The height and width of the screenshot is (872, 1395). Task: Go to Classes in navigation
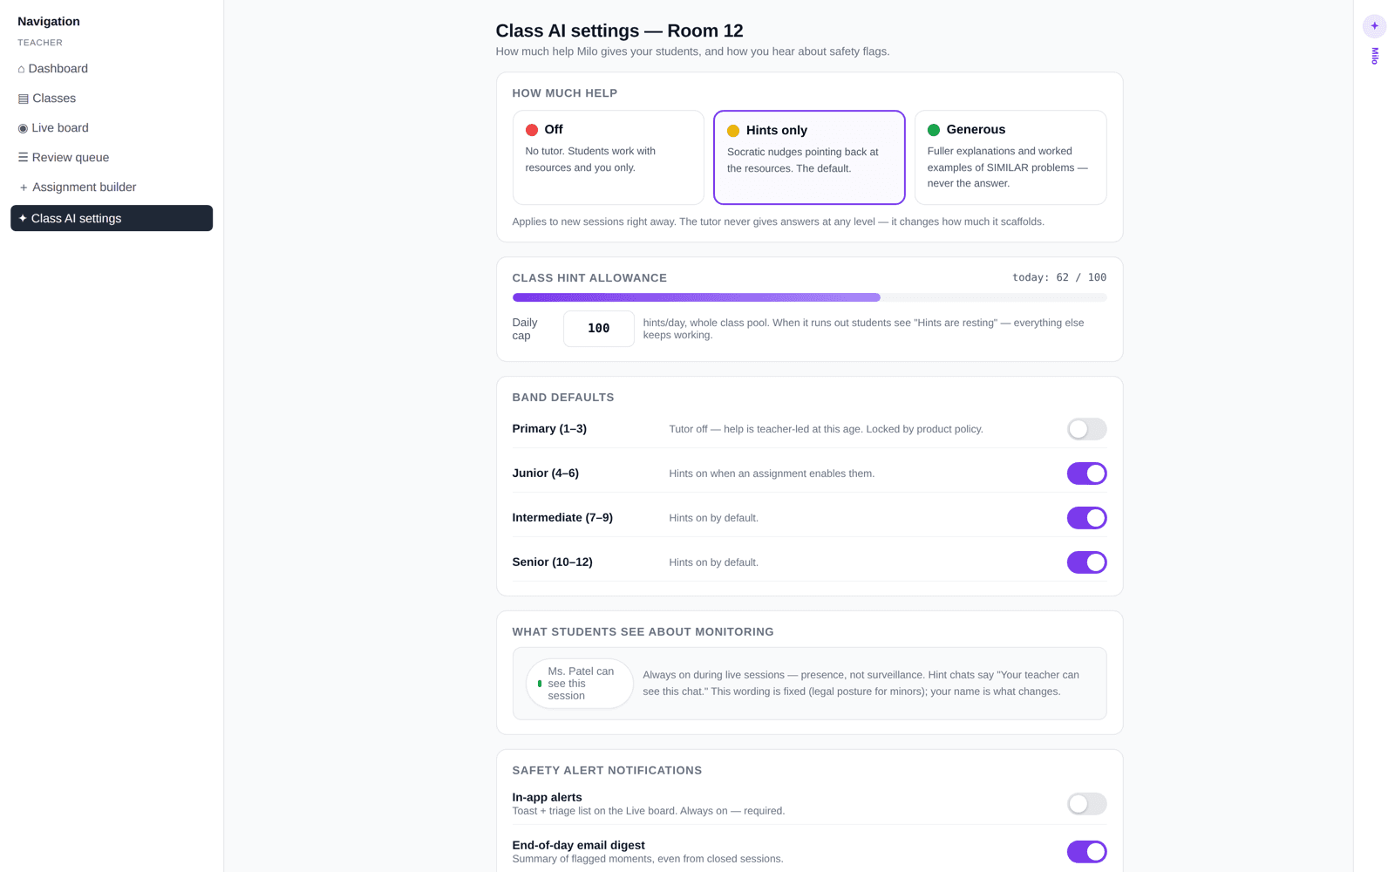click(112, 99)
